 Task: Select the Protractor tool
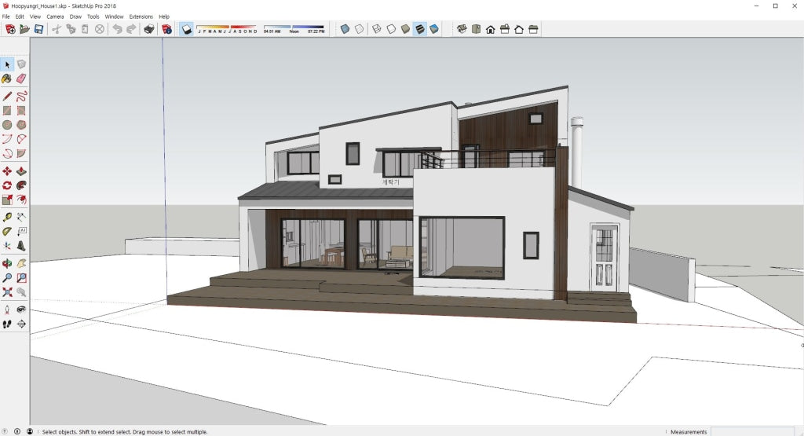click(x=7, y=231)
